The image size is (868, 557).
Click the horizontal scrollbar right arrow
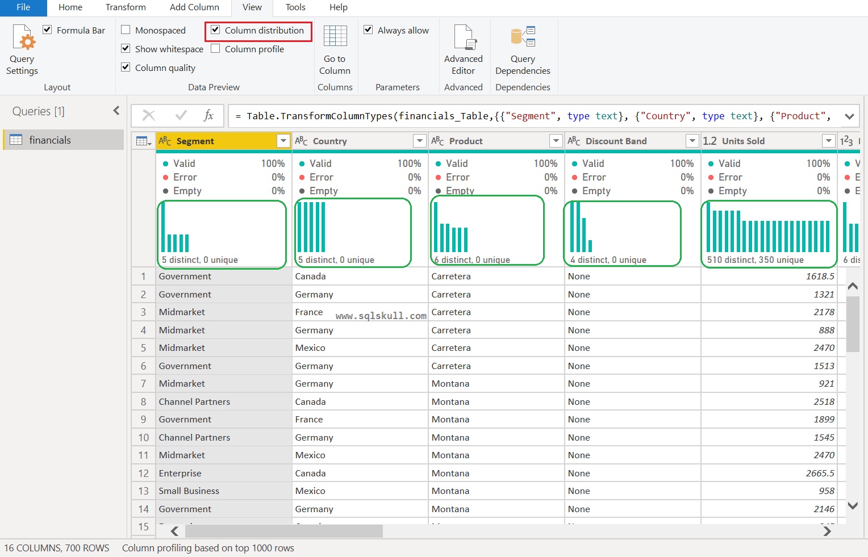(x=827, y=531)
